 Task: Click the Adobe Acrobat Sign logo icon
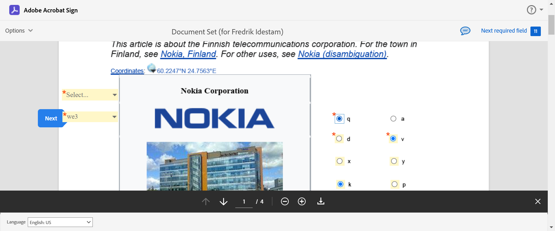pos(14,10)
